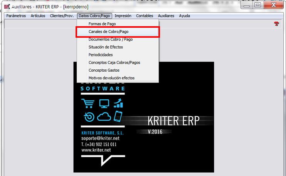Click the red help question mark icon
The width and height of the screenshot is (286, 176).
(x=276, y=24)
